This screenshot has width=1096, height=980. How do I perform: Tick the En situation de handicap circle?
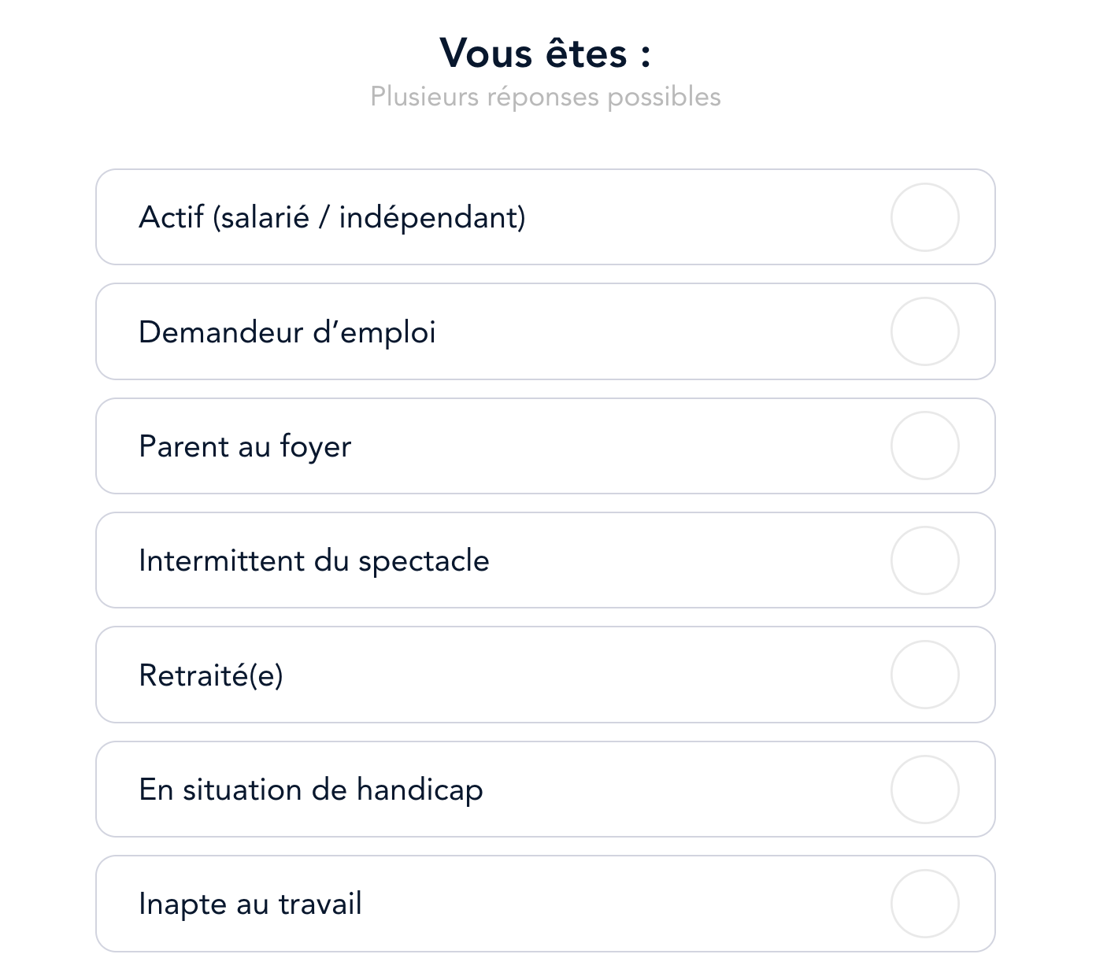[x=924, y=790]
